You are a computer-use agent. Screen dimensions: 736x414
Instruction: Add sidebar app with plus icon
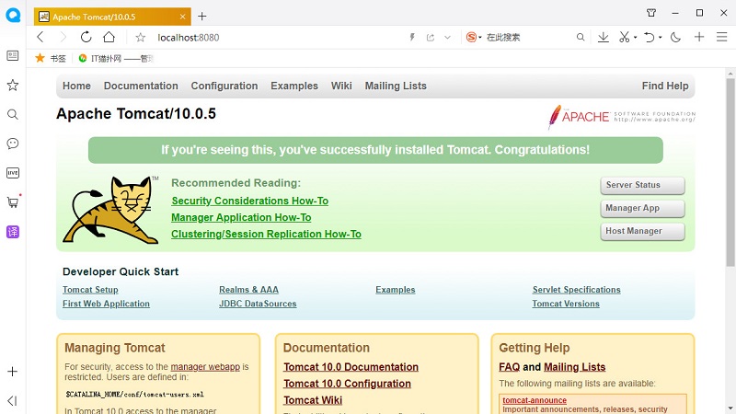[x=13, y=372]
